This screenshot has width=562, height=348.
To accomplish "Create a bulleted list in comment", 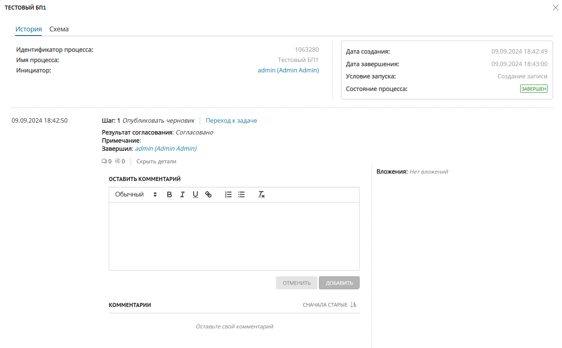I will 241,195.
